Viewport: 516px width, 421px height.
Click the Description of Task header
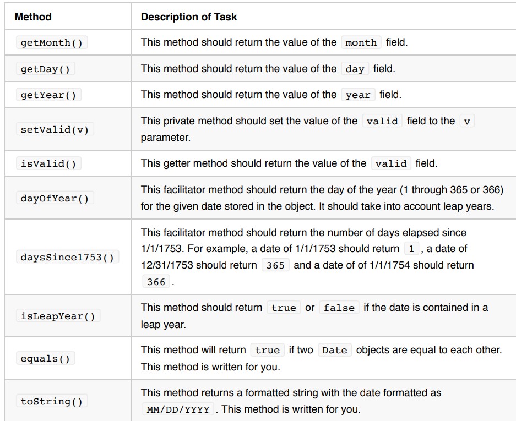pos(189,17)
